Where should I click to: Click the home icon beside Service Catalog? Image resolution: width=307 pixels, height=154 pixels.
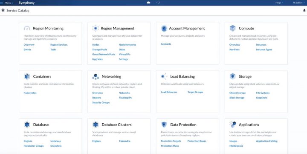tap(3, 10)
